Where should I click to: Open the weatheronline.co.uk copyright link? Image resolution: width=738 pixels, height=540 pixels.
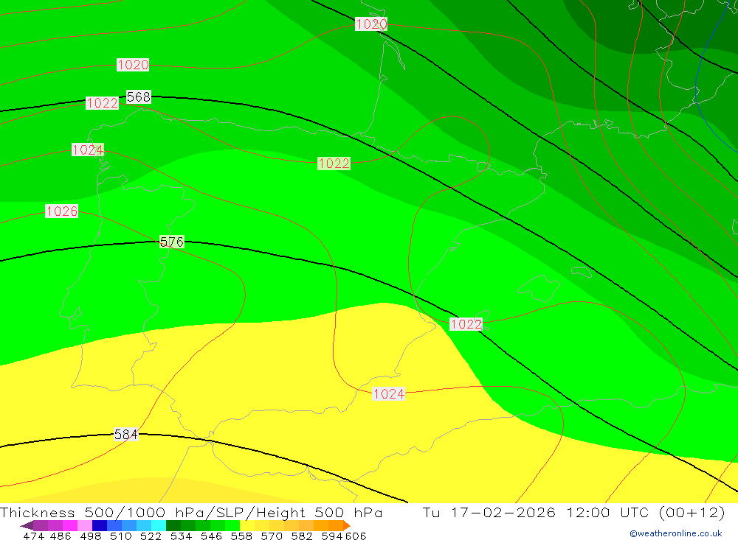point(676,533)
